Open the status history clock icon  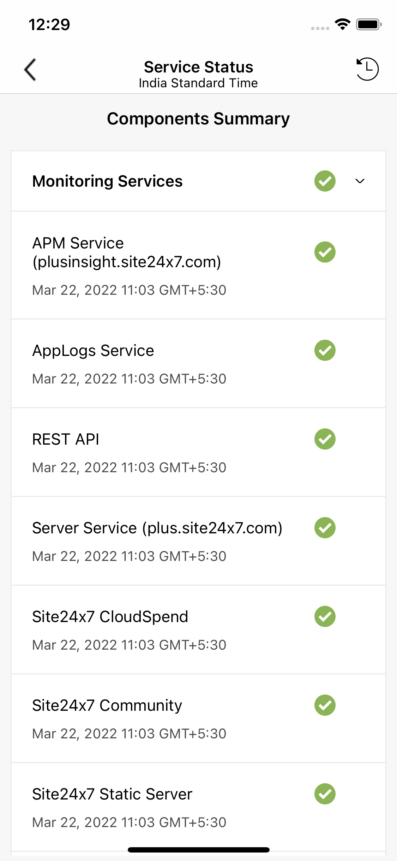coord(367,69)
